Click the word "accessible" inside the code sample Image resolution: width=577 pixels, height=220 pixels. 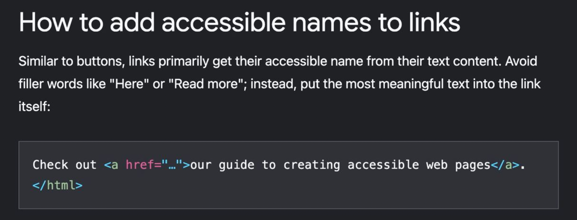[383, 165]
